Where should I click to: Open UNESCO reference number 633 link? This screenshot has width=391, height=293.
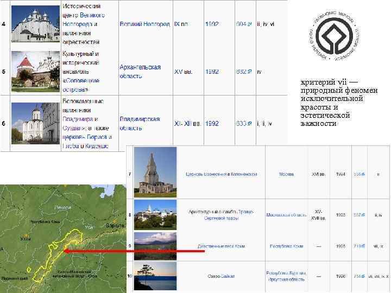(x=244, y=124)
